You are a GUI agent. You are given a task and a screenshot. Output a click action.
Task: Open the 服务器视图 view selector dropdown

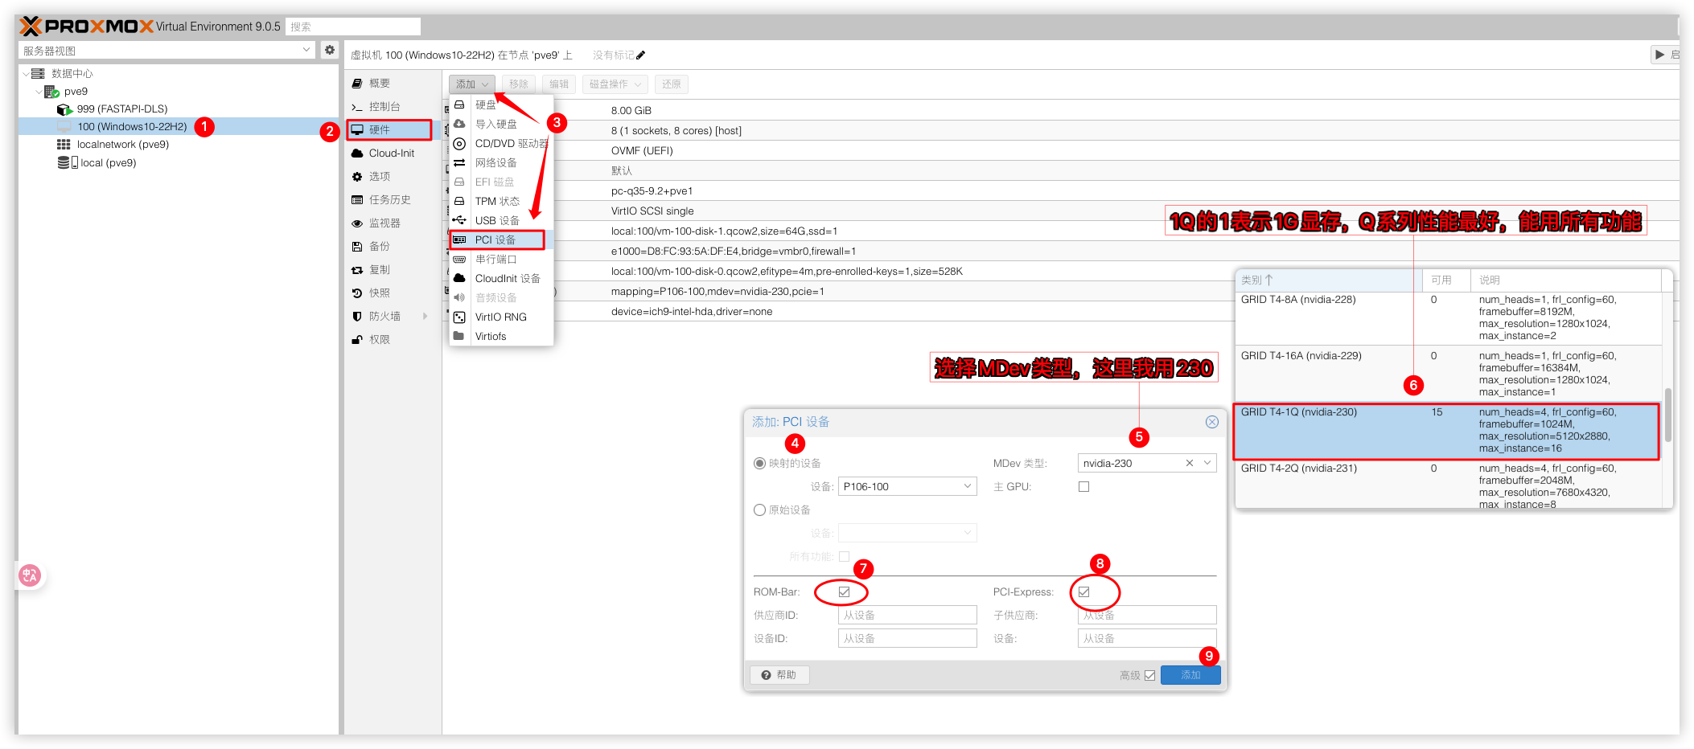(x=306, y=50)
